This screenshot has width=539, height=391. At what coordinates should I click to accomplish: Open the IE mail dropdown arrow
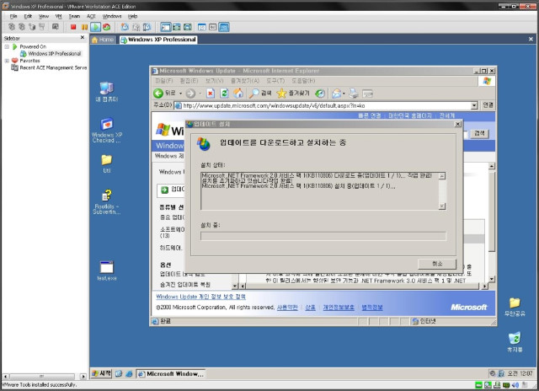(344, 94)
